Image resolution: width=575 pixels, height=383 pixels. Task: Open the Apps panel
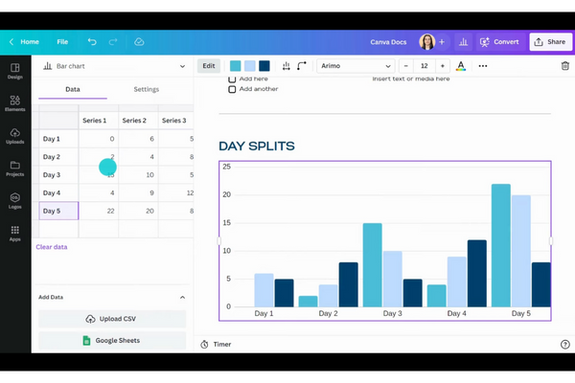point(15,233)
